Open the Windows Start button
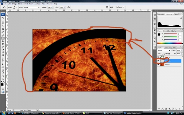The height and width of the screenshot is (115, 184). coord(4,113)
